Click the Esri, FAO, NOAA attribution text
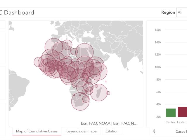The height and width of the screenshot is (140, 187). [109, 123]
